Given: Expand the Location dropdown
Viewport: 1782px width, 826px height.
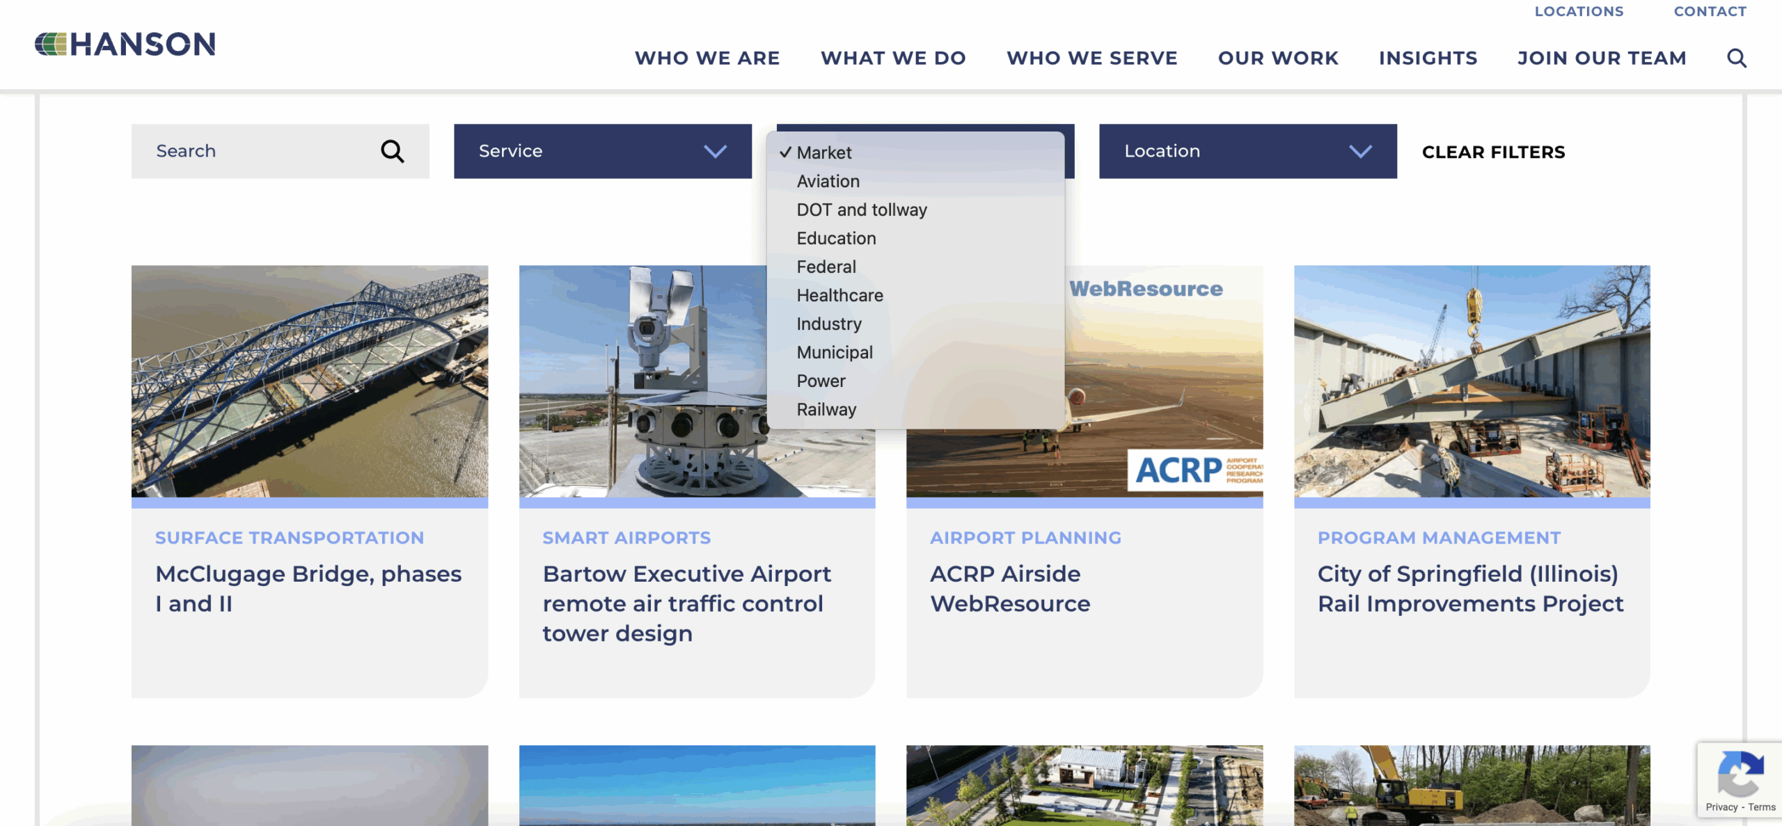Looking at the screenshot, I should [1247, 151].
